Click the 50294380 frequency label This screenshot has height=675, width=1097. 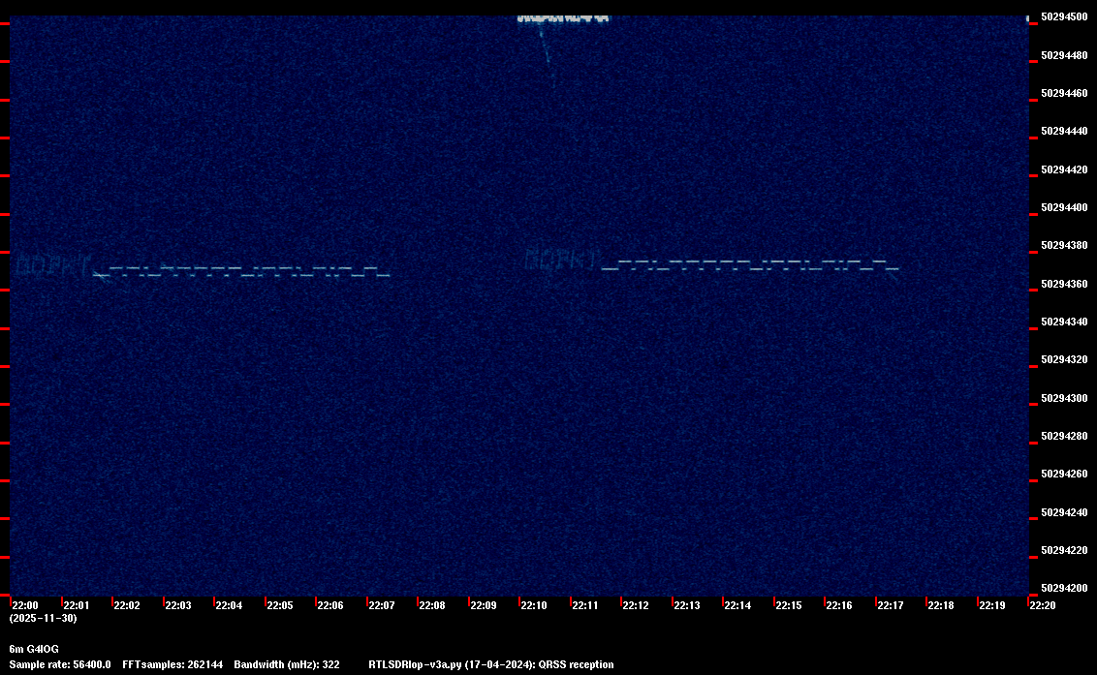point(1064,246)
